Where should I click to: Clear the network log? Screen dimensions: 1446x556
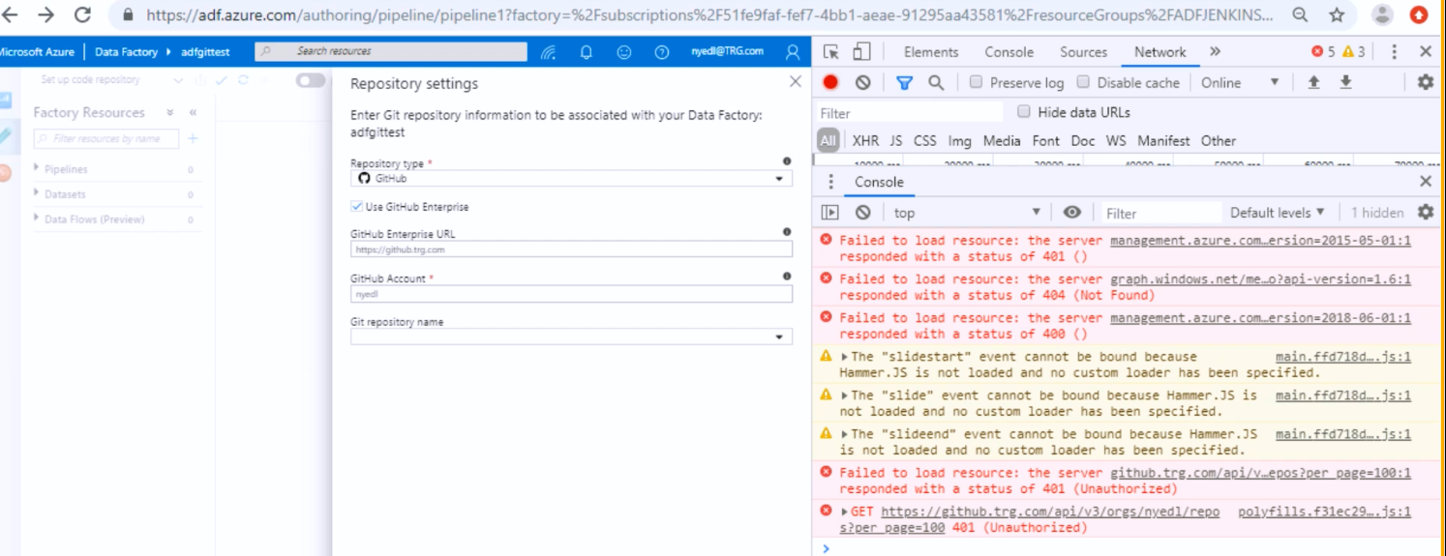pos(863,82)
